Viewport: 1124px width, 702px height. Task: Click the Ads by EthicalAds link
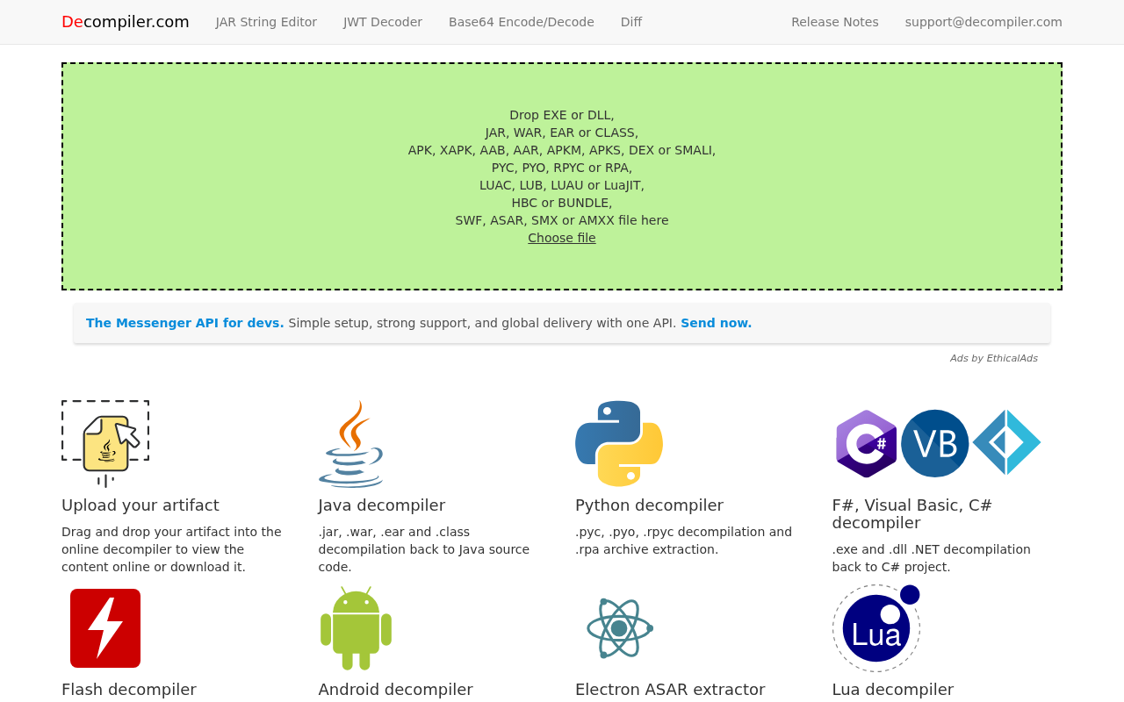994,358
